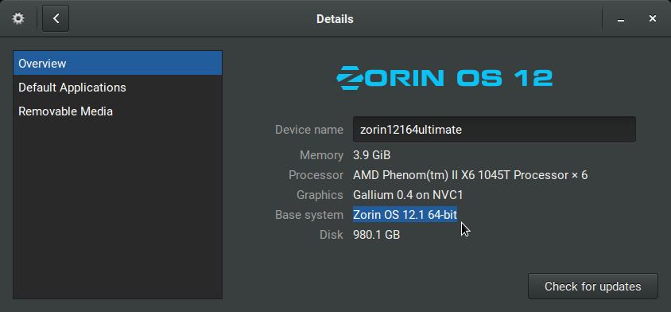Click the settings gear icon
This screenshot has width=671, height=312.
[18, 18]
